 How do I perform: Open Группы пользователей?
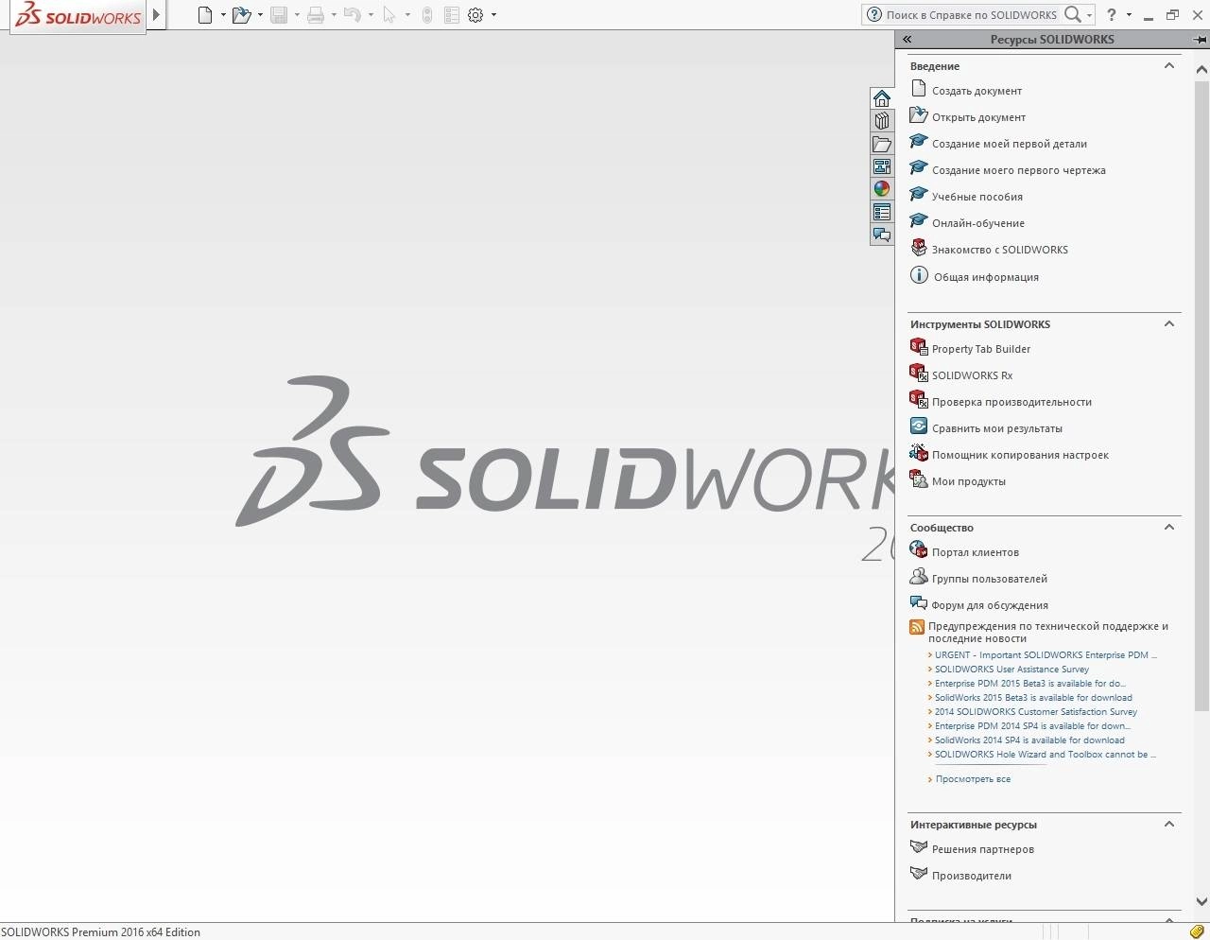pyautogui.click(x=990, y=579)
